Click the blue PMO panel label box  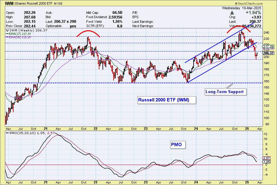tap(178, 145)
